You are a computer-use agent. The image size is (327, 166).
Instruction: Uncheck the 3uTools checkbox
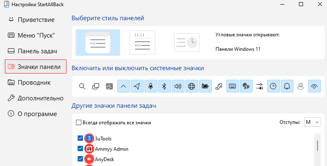80,138
